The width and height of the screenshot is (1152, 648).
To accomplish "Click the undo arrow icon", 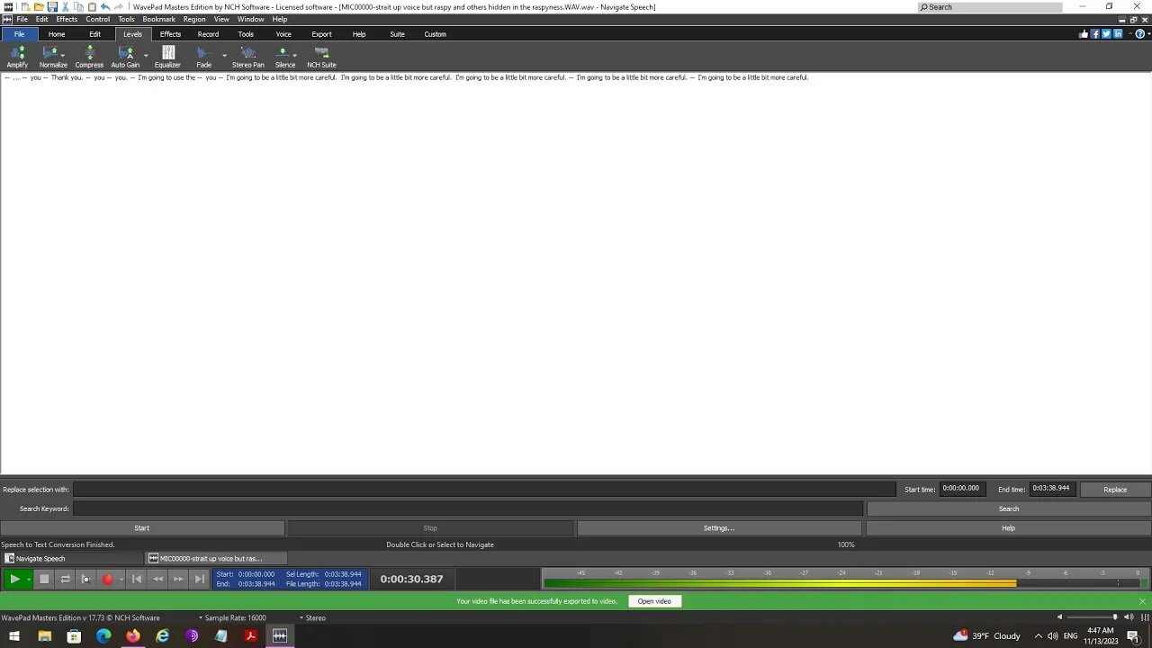I will 105,6.
